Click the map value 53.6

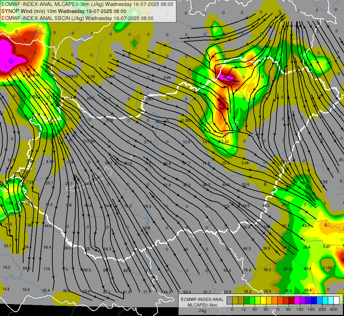click(246, 184)
